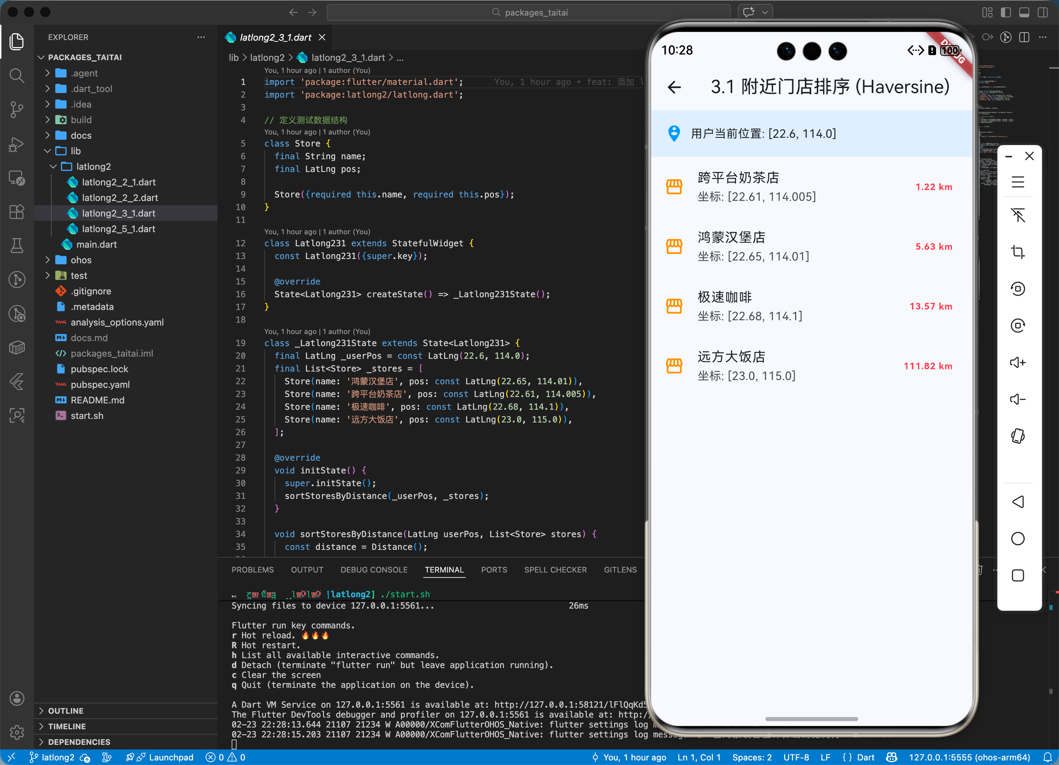Screen dimensions: 1059x765
Task: Open main.dart in explorer
Action: (96, 245)
